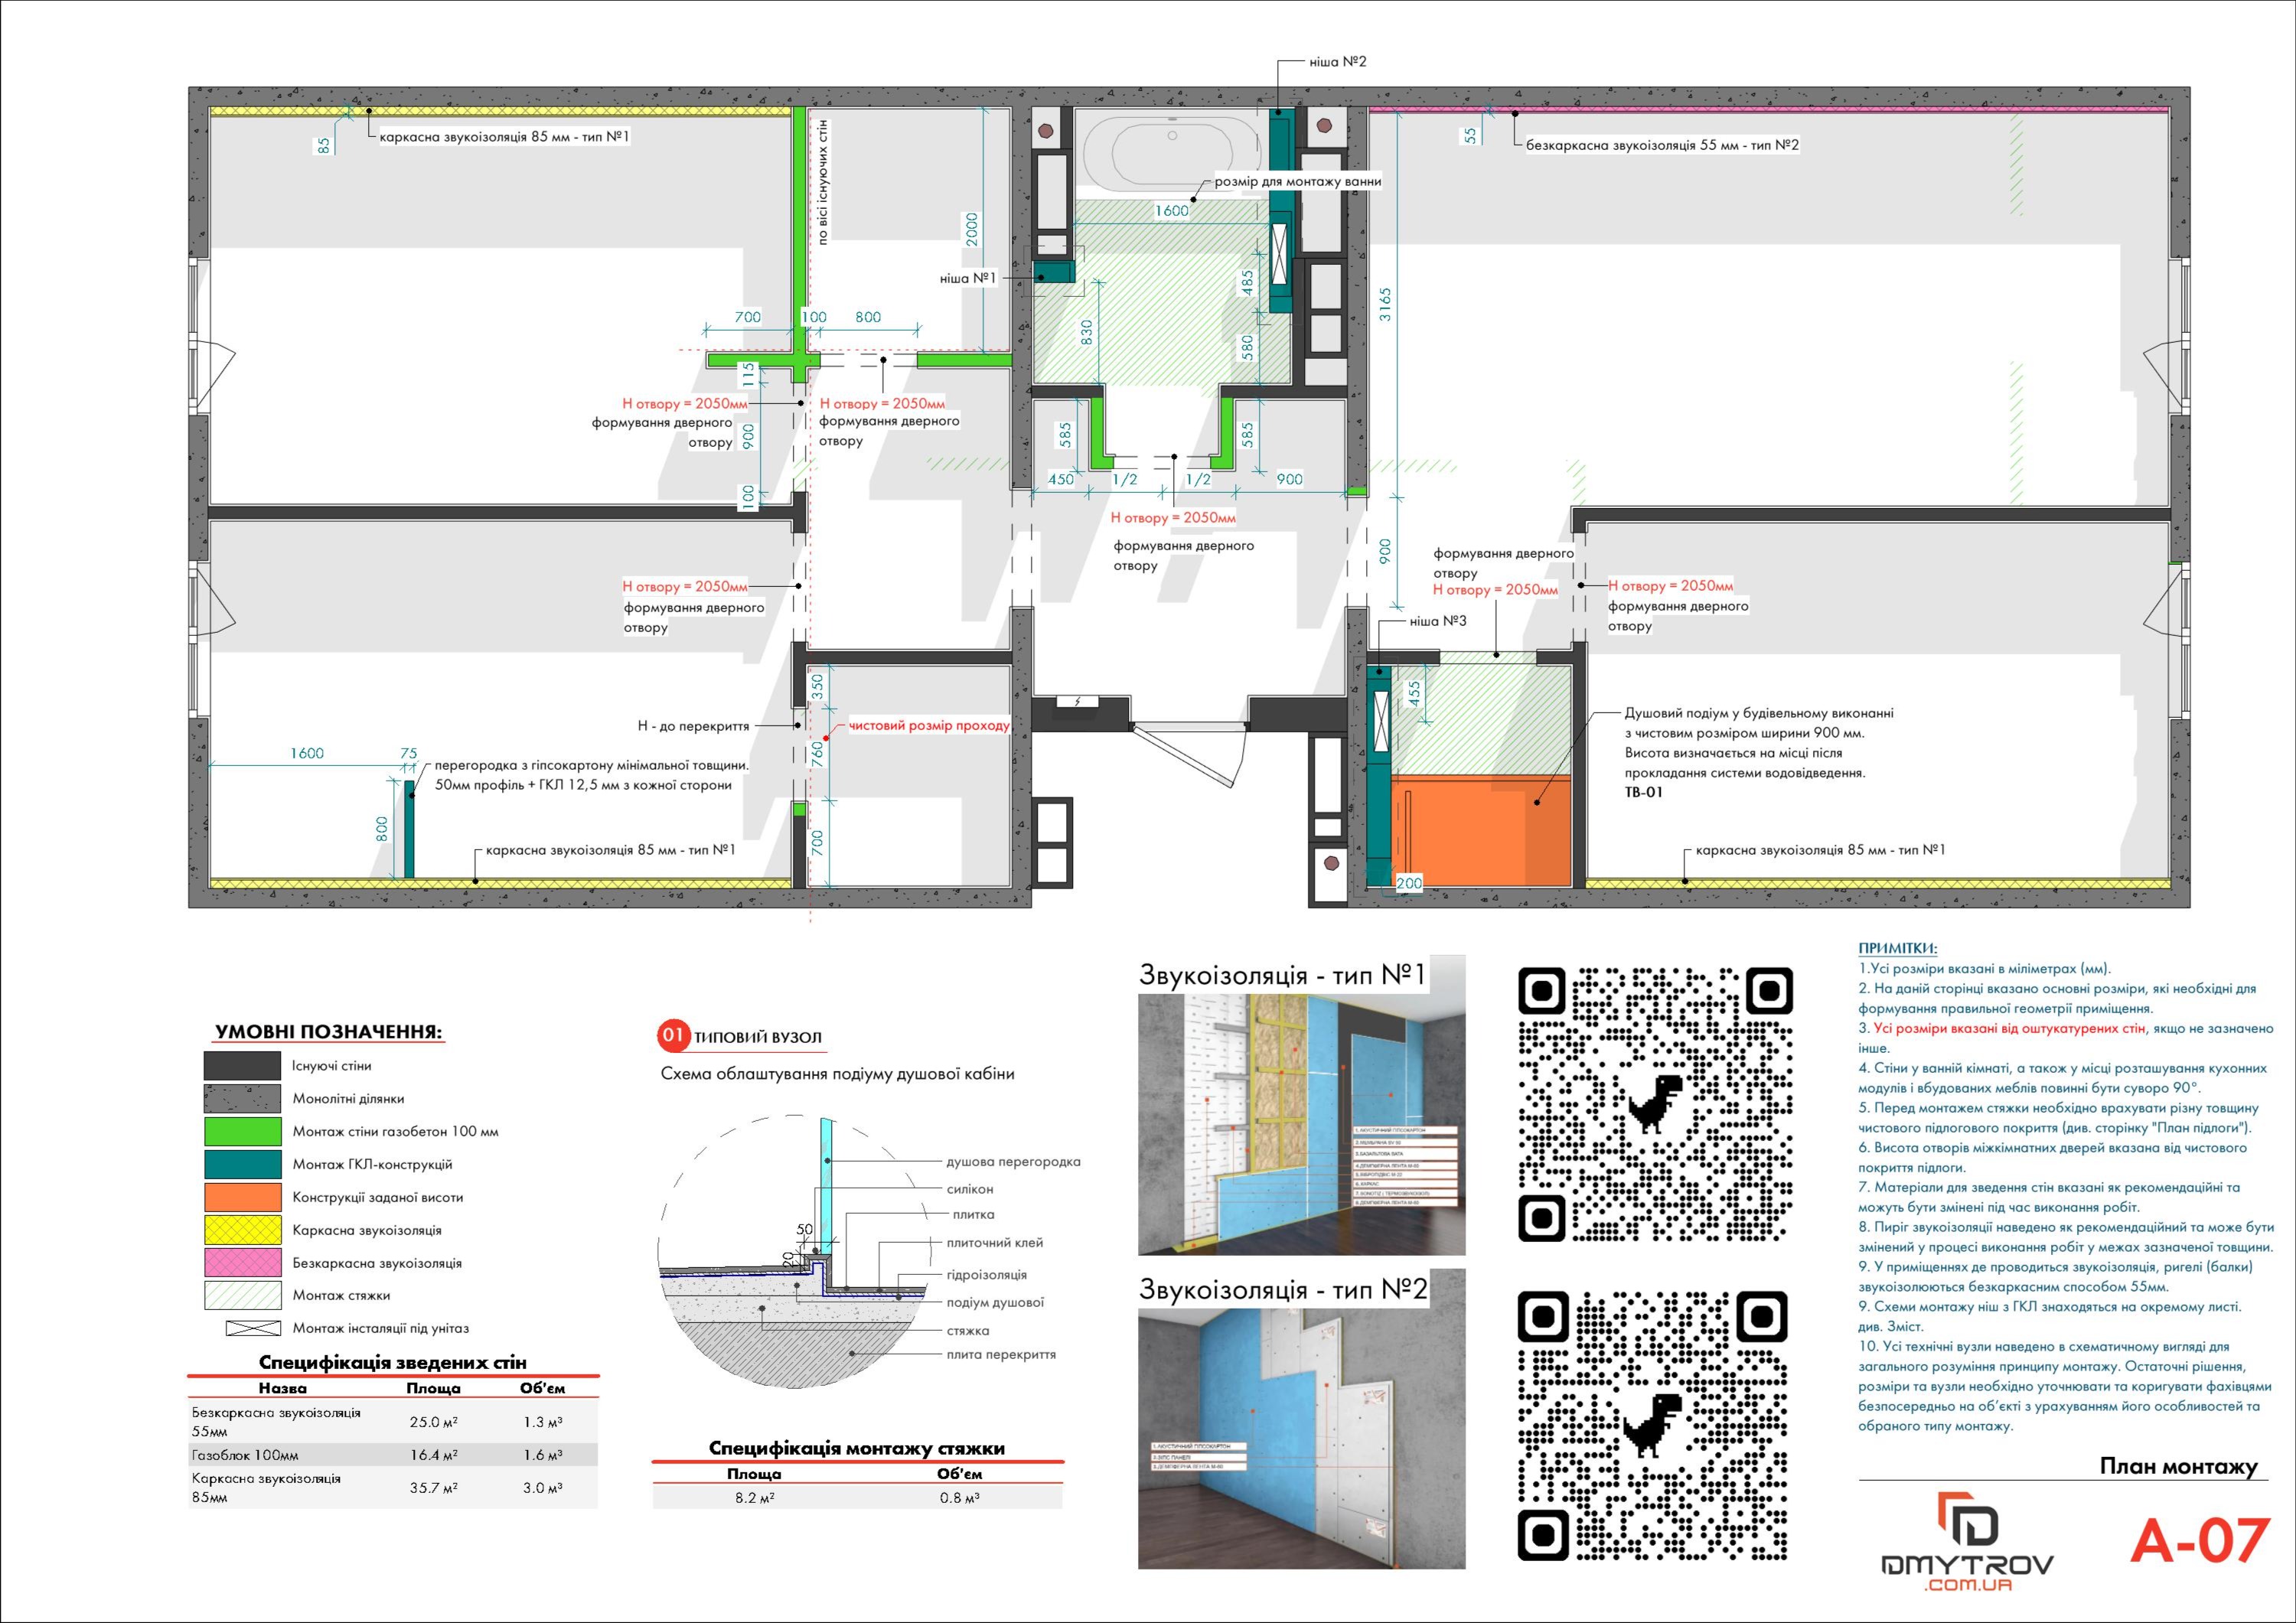Click the toilet installation symbol in the legend
This screenshot has height=1623, width=2296.
252,1328
